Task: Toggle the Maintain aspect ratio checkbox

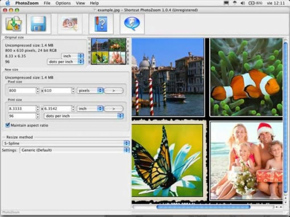Action: point(8,125)
